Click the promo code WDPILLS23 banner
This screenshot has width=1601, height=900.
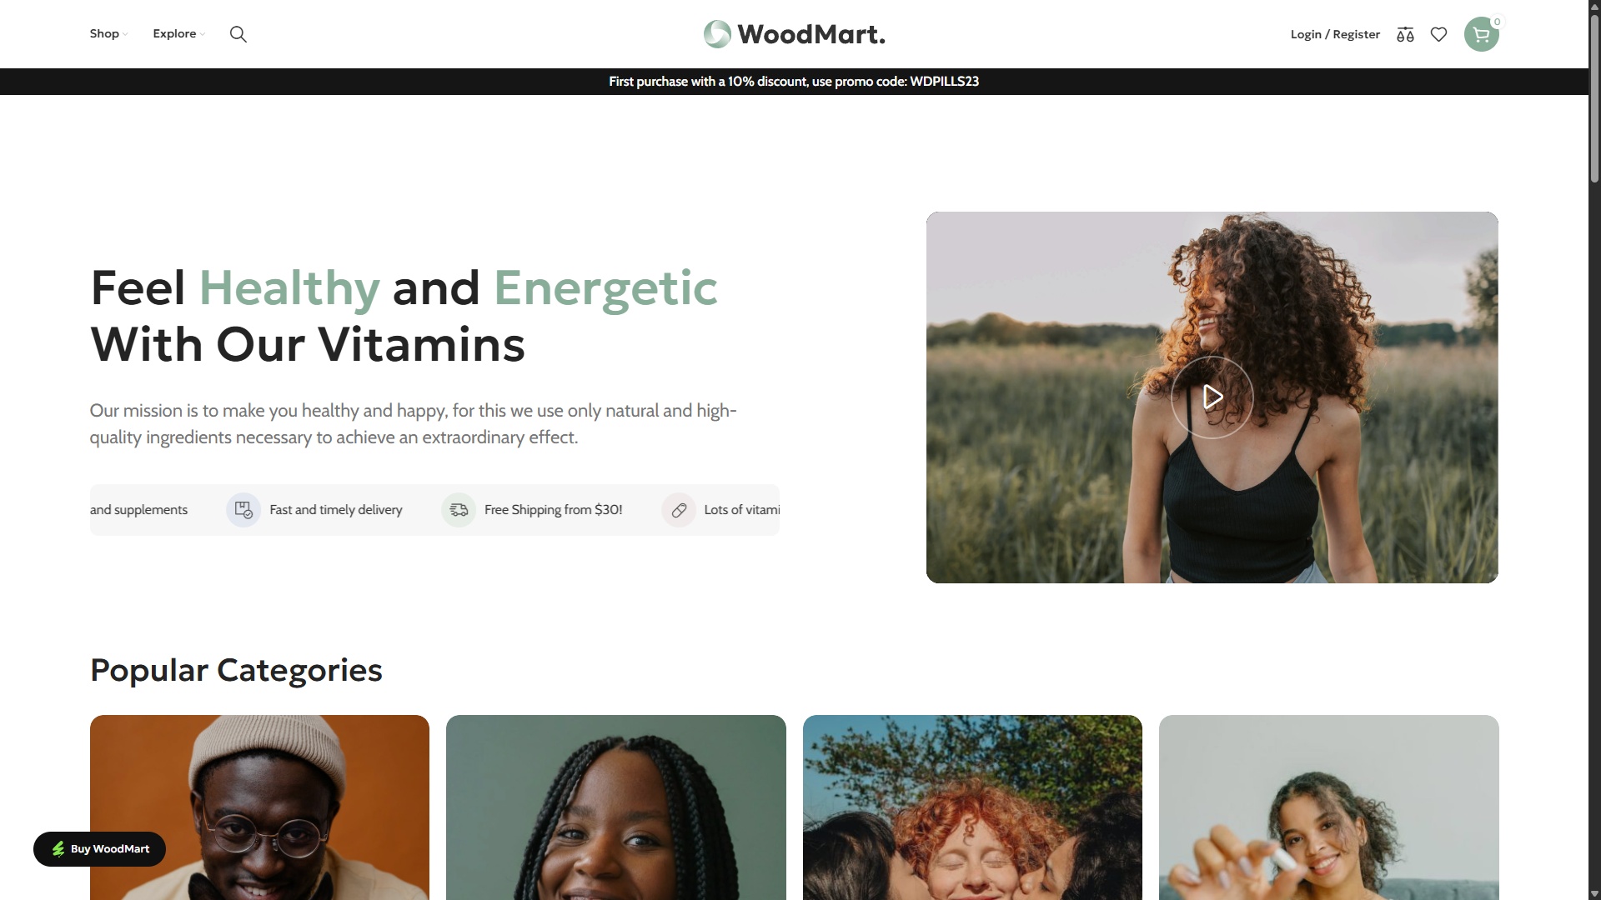point(794,82)
